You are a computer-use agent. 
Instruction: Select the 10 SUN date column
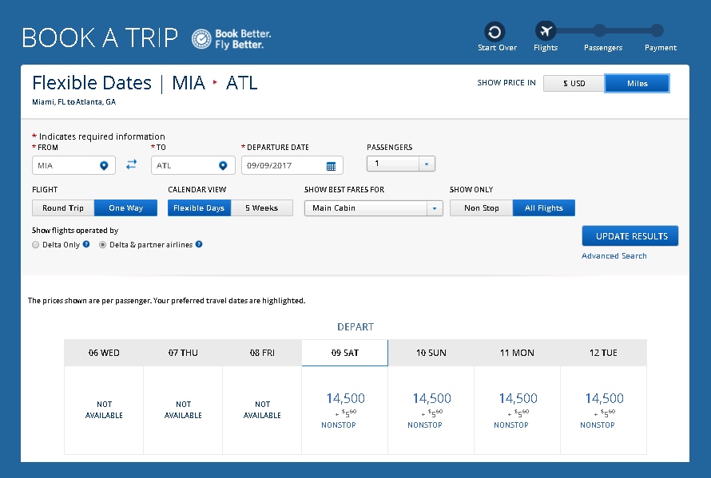[x=431, y=353]
